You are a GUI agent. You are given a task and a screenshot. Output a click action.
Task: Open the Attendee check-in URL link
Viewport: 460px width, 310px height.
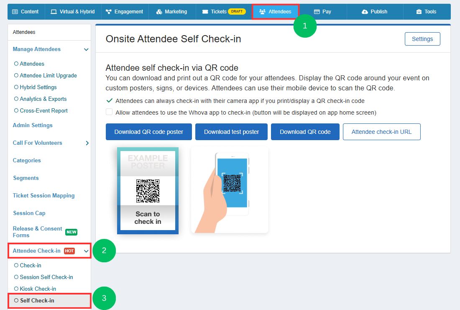coord(382,132)
